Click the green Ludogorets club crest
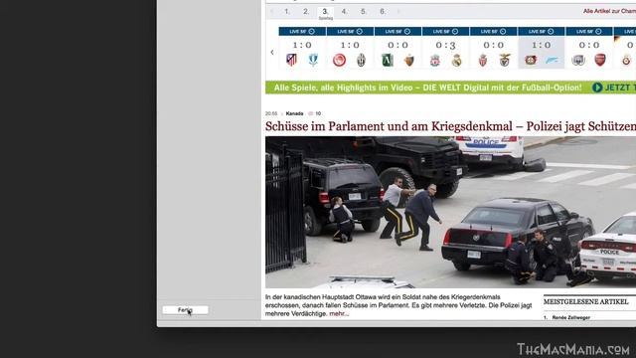This screenshot has height=358, width=636. 388,60
